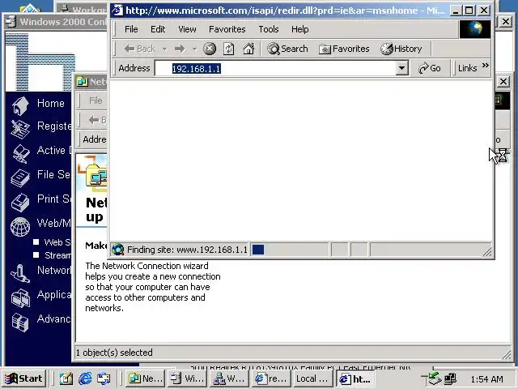Viewport: 518px width, 389px height.
Task: Select the Advanced icon in the sidebar
Action: (20, 323)
